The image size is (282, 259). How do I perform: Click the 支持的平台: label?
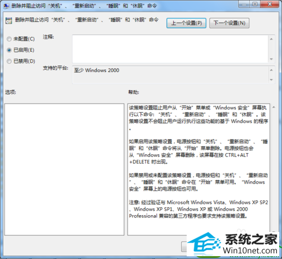point(55,68)
